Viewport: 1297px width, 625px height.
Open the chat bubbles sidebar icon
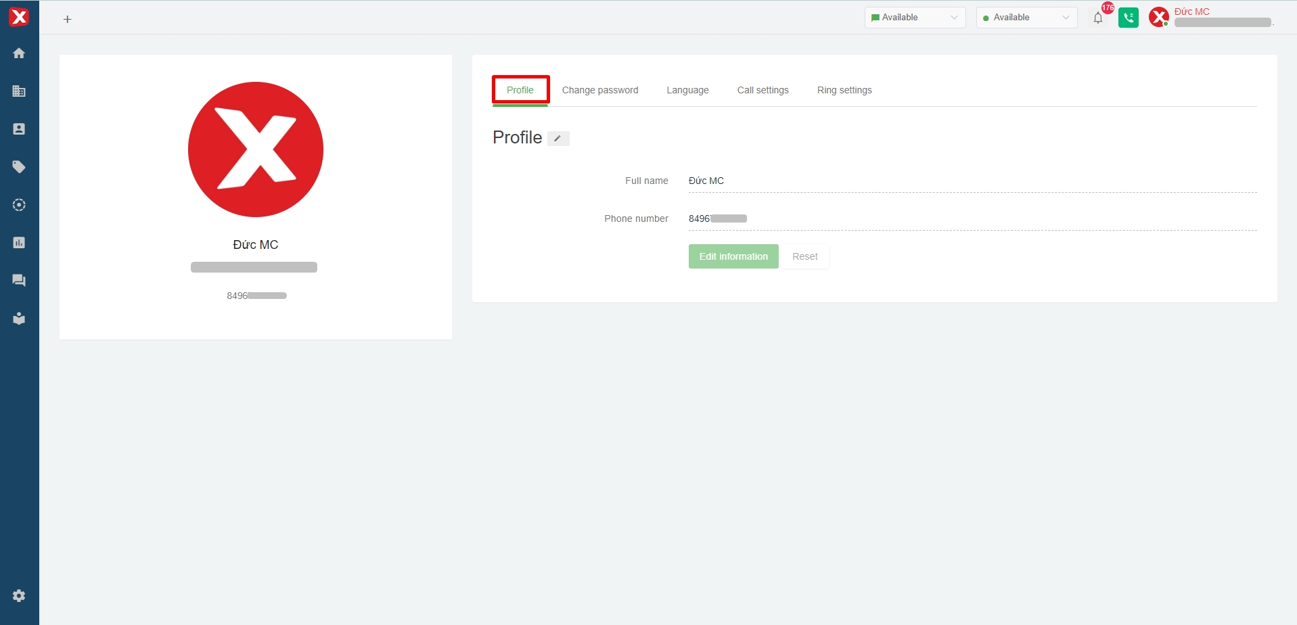click(19, 281)
